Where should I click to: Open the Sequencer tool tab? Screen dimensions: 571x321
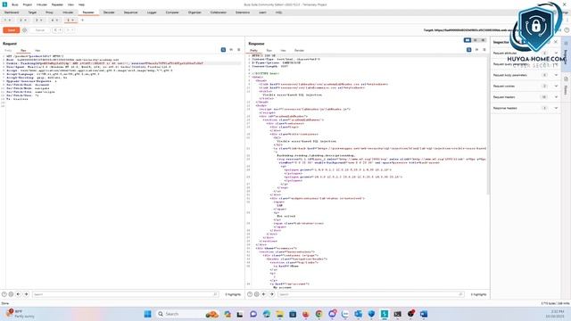pos(130,12)
